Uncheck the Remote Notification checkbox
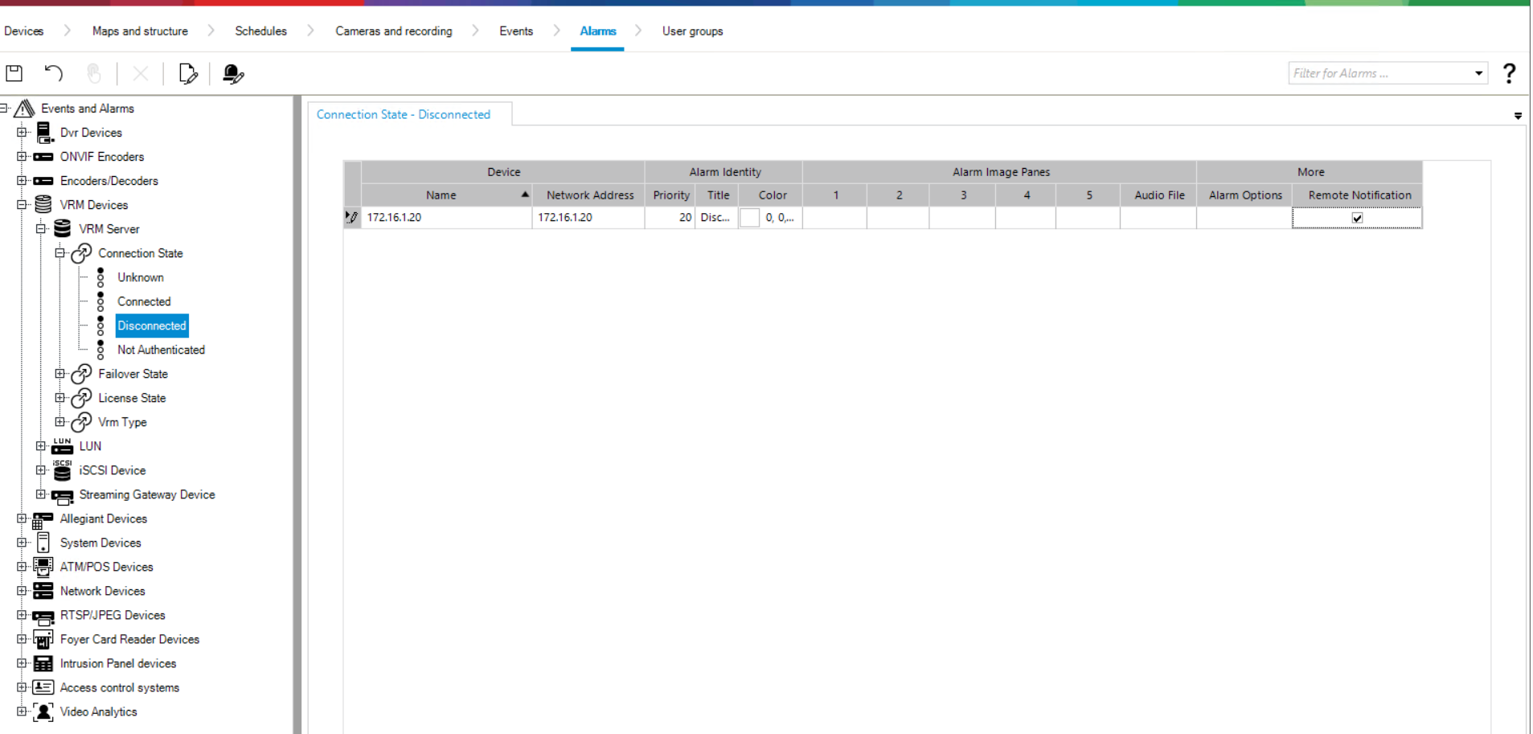This screenshot has width=1533, height=734. tap(1357, 218)
